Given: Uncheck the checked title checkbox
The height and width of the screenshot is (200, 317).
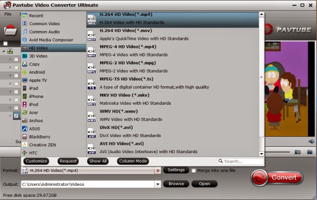Looking at the screenshot, I should [x=16, y=116].
